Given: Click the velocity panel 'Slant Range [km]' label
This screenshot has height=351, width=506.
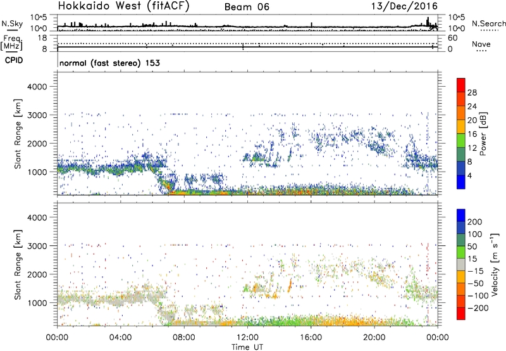Looking at the screenshot, I should point(18,265).
